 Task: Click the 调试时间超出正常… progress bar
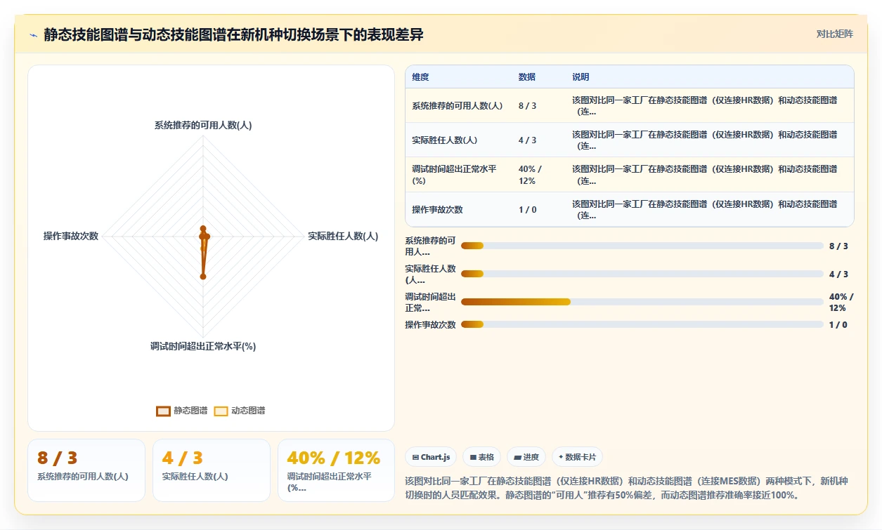642,302
